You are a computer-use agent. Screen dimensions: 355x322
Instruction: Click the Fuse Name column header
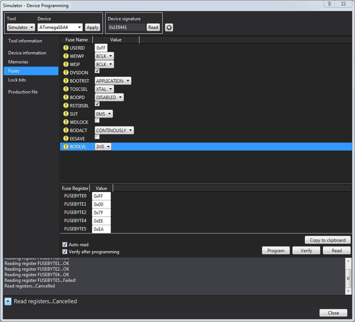77,40
